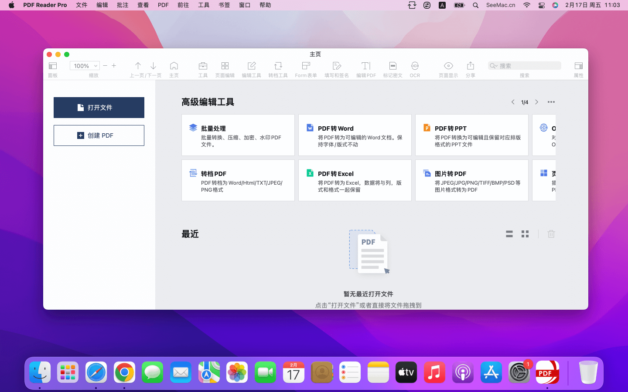628x392 pixels.
Task: Select the 转档工具 converter icon
Action: pyautogui.click(x=278, y=66)
